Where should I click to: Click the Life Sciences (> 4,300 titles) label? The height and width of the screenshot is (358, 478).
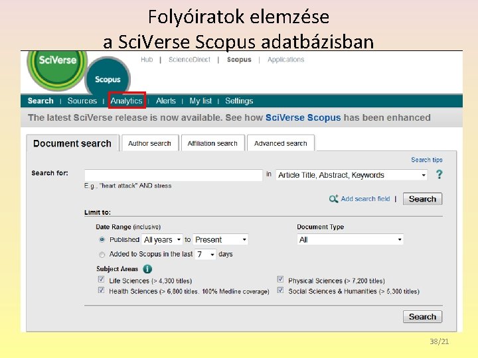pyautogui.click(x=150, y=280)
